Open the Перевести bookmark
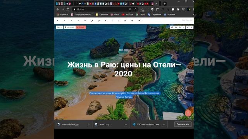 pyautogui.click(x=154, y=15)
